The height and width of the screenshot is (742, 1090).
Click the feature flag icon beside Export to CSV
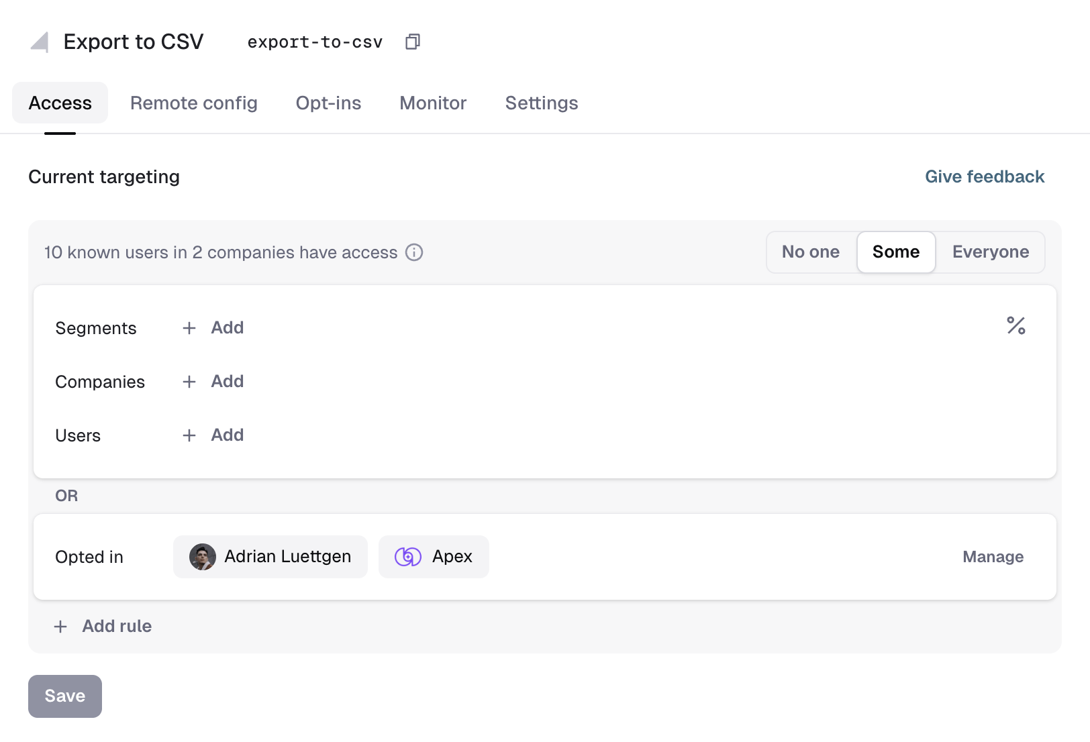[40, 42]
